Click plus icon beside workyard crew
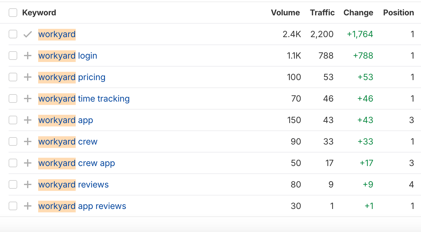This screenshot has height=232, width=421. coord(28,142)
